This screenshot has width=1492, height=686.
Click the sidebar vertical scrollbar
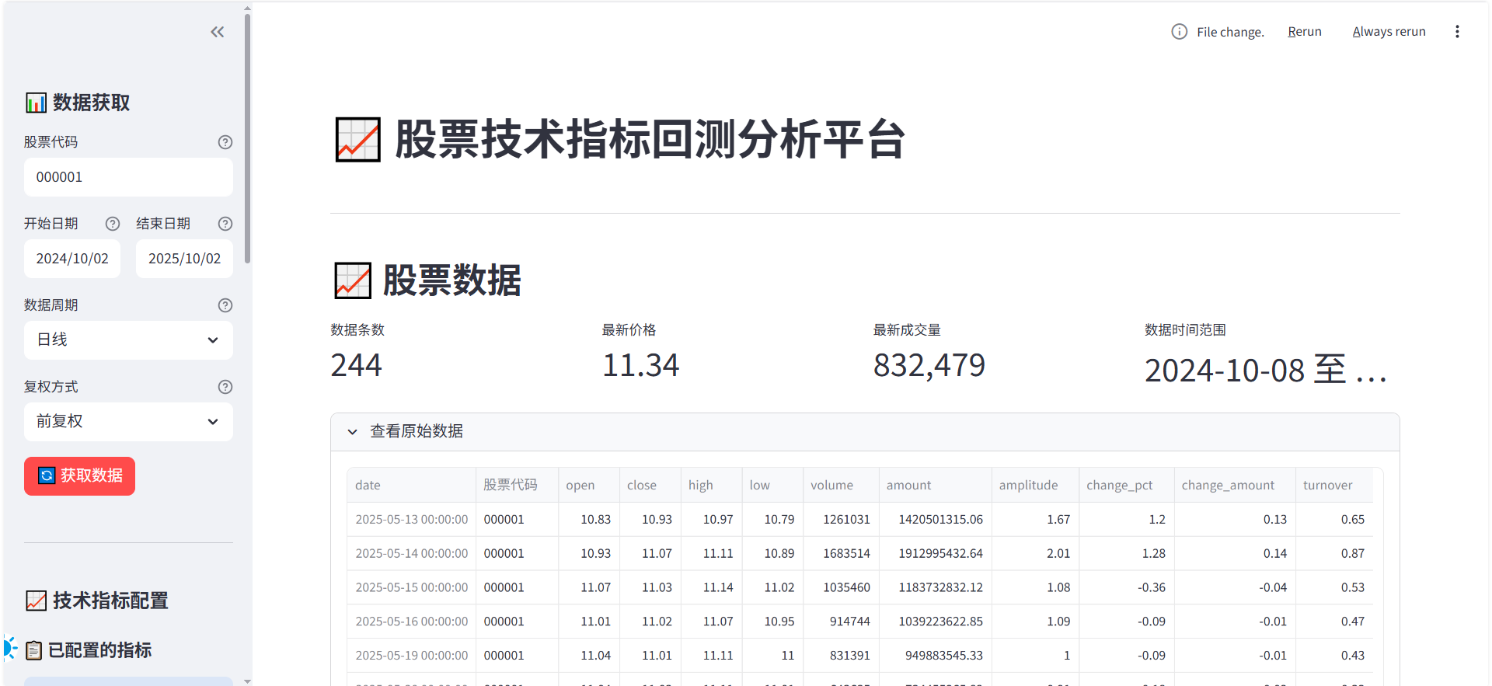[x=247, y=140]
